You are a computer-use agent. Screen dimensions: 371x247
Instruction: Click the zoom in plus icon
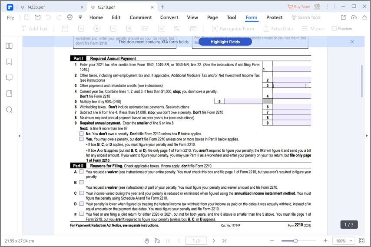click(x=325, y=241)
